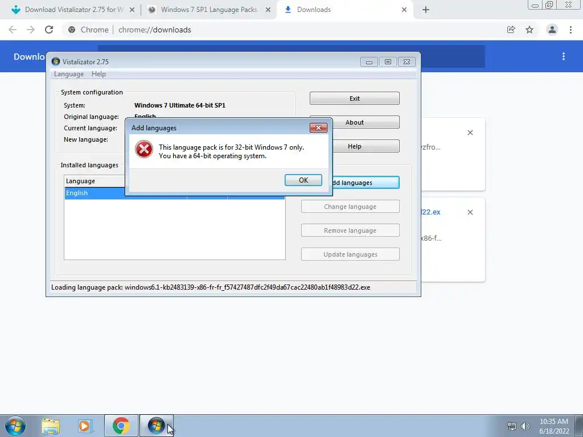Restore down the Chrome window
Viewport: 583px width, 437px height.
[x=549, y=5]
